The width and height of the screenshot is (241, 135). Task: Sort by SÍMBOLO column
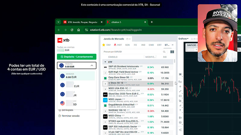coord(113,57)
